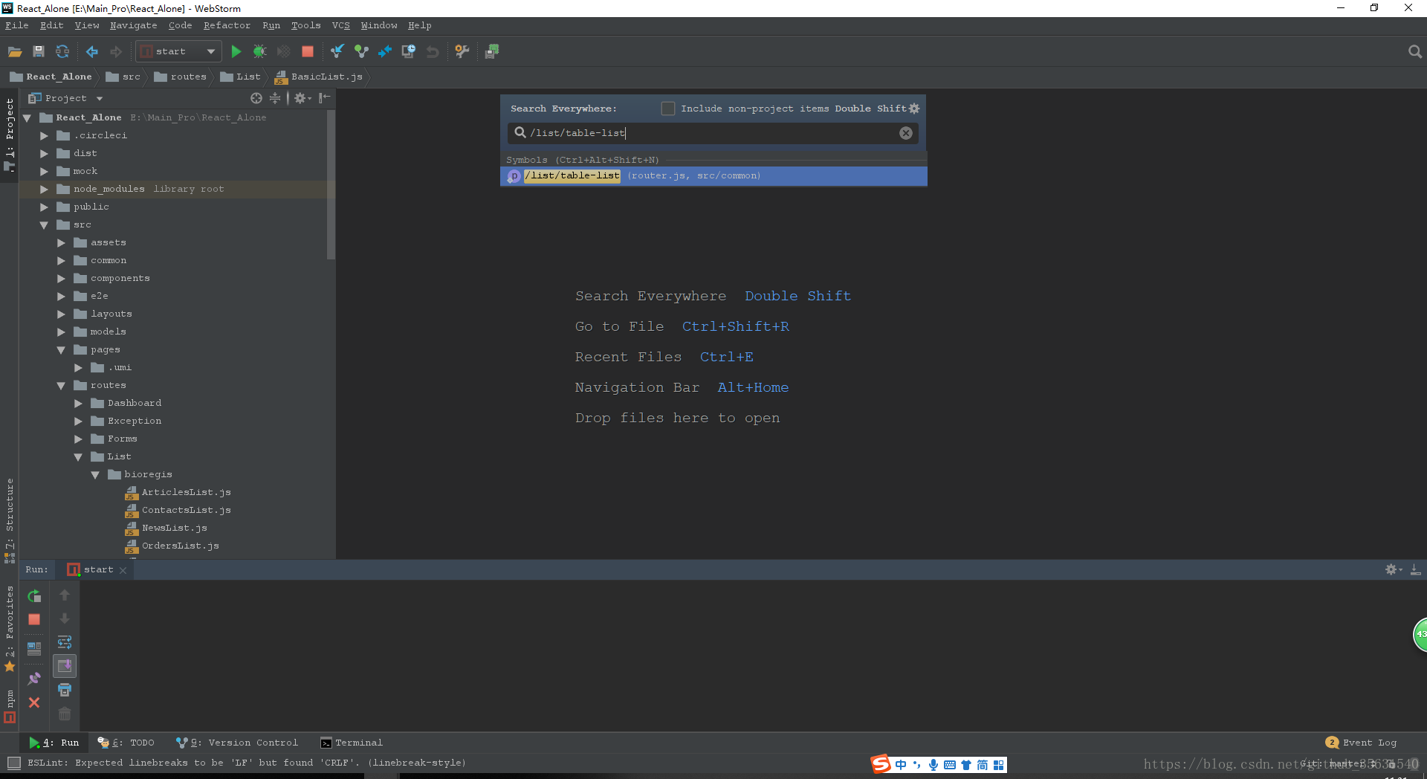Click Scroll from Source target icon

point(256,98)
